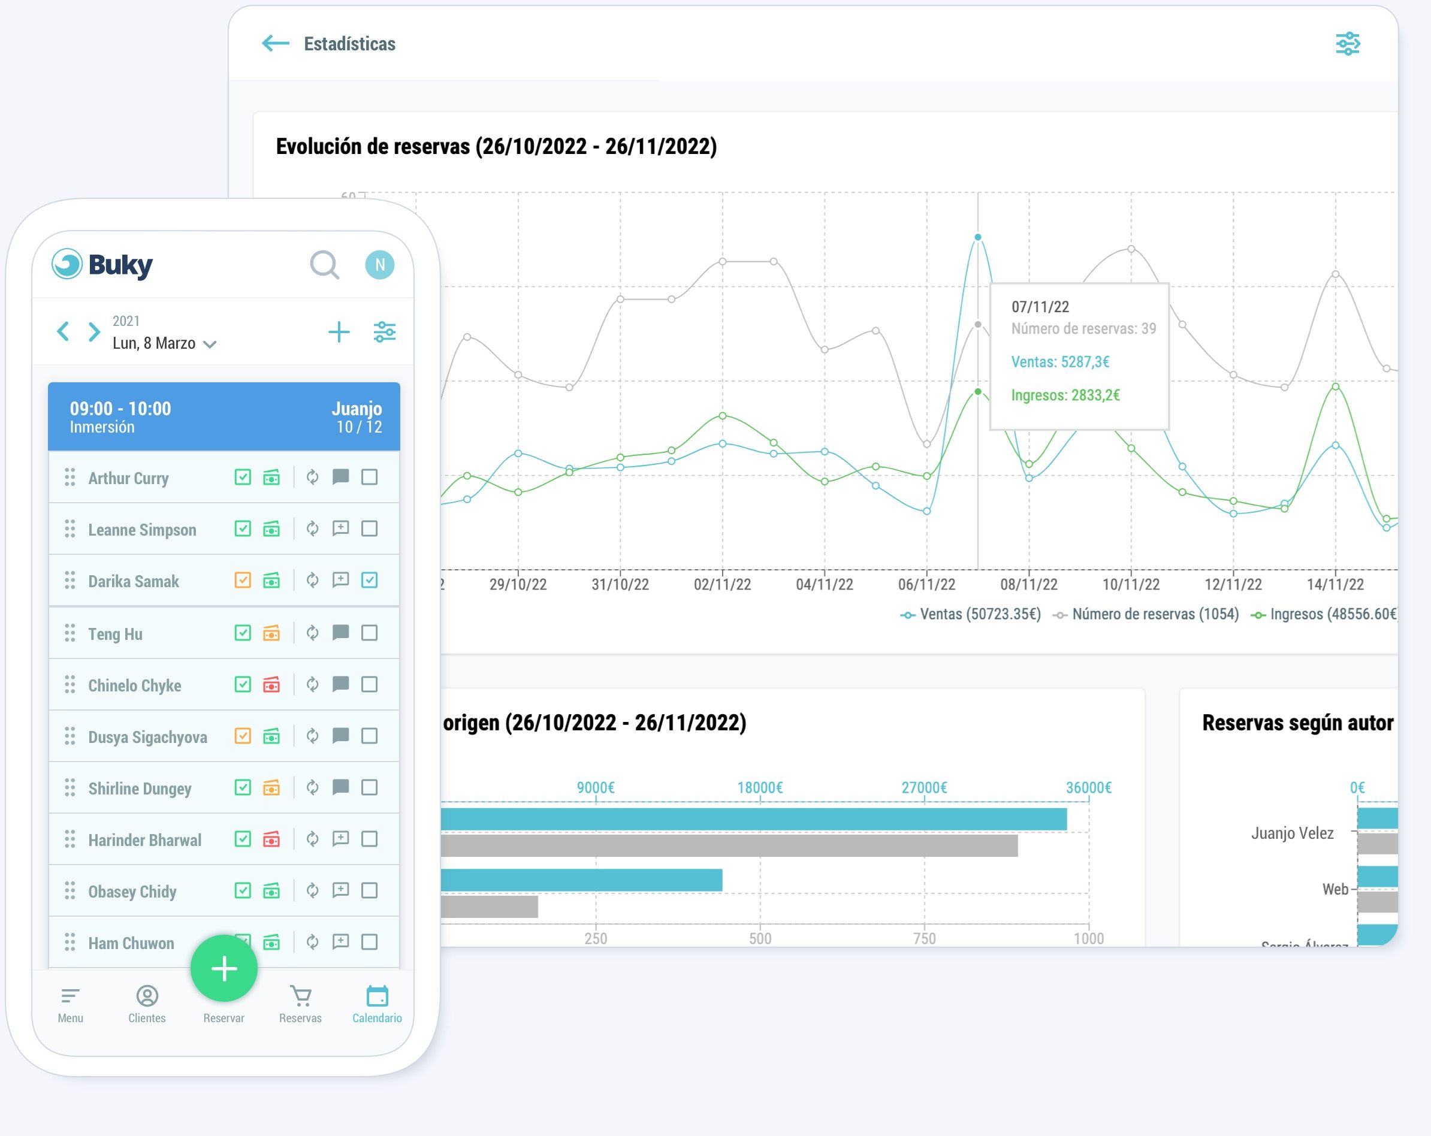1431x1136 pixels.
Task: Toggle the Ingresos legend series
Action: [x=1324, y=615]
